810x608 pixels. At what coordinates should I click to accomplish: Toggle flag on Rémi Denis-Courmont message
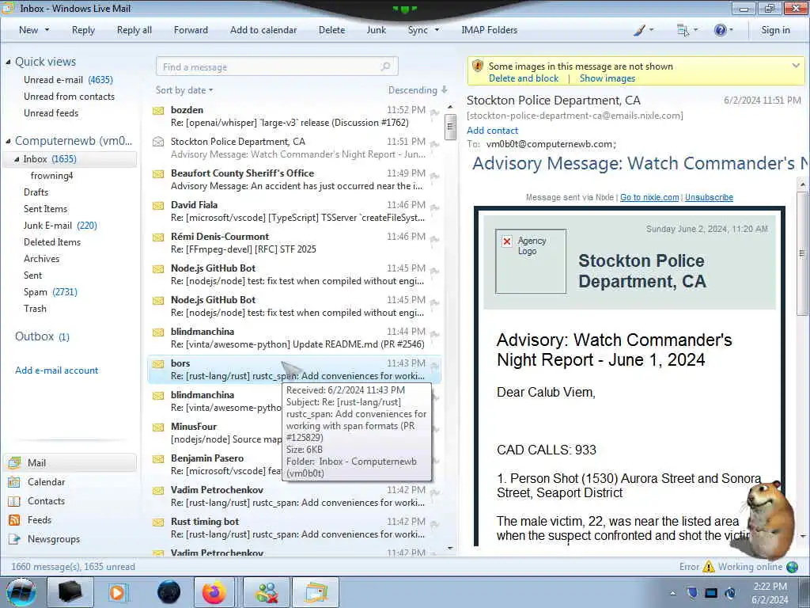(434, 239)
